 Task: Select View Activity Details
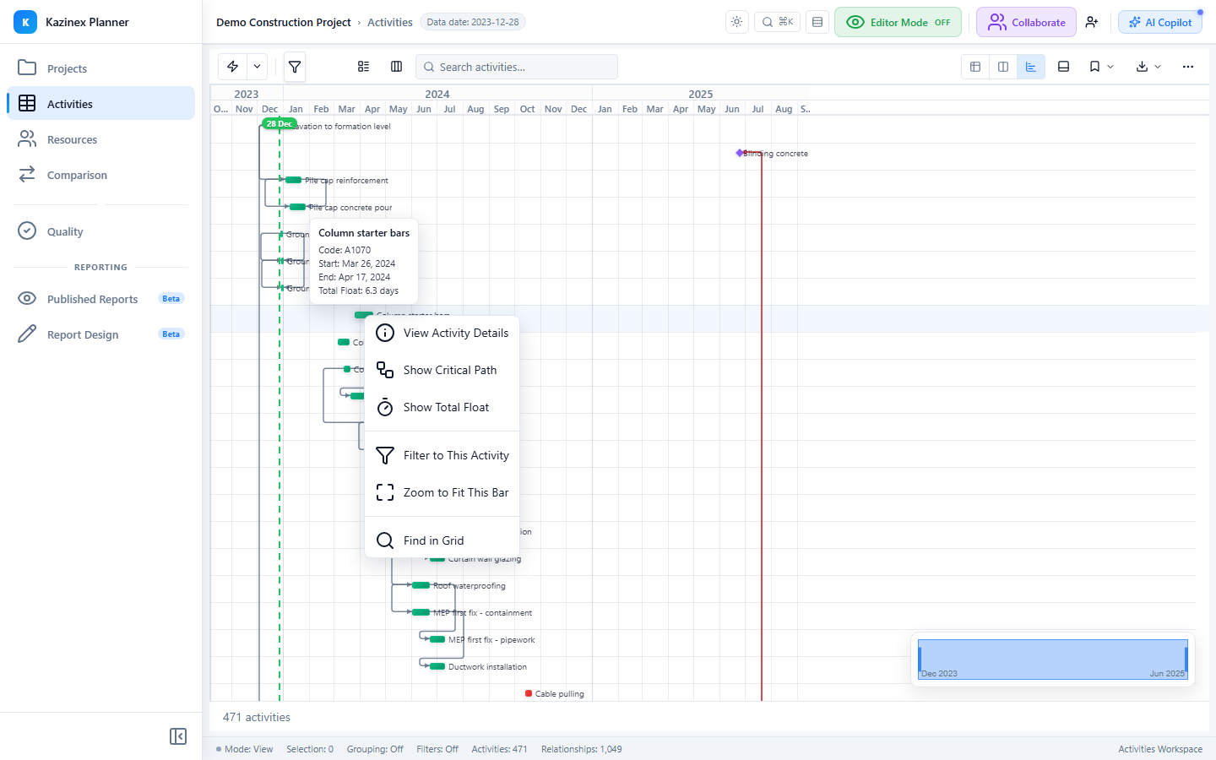(442, 333)
